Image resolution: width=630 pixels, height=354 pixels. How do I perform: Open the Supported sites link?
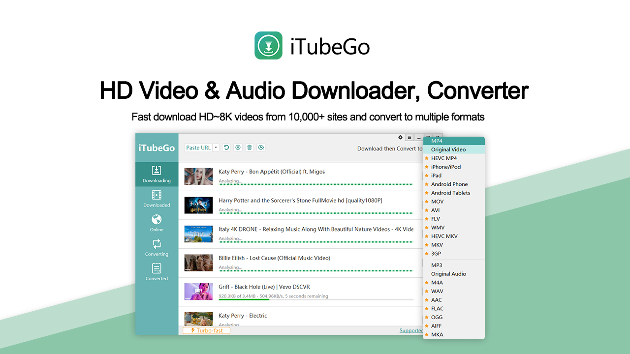click(411, 330)
